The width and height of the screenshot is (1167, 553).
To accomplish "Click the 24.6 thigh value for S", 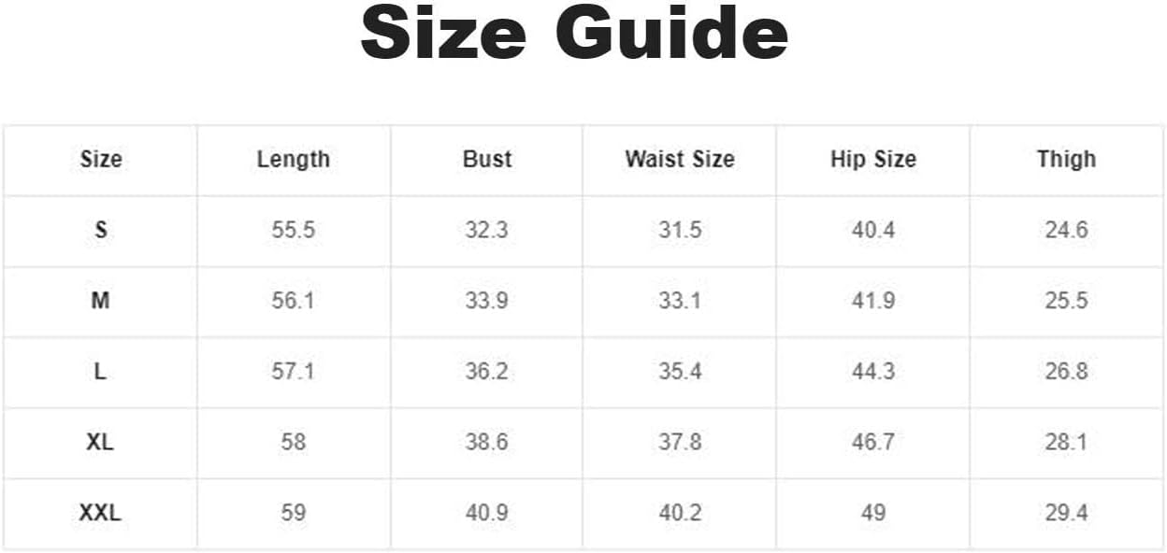I will pyautogui.click(x=1066, y=230).
